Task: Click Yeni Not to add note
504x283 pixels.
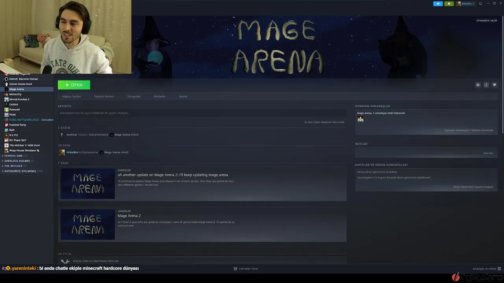Action: [488, 153]
